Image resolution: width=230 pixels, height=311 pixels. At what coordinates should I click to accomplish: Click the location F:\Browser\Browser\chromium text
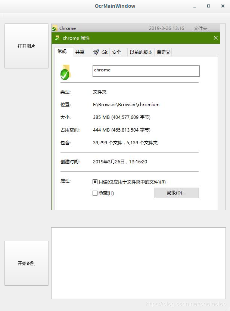tap(126, 105)
